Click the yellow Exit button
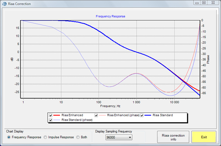Screen dimensions: 221x146 (204, 137)
